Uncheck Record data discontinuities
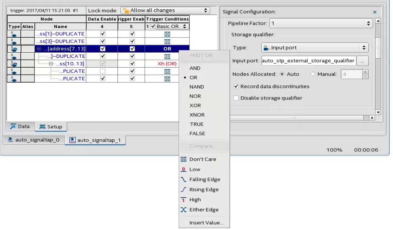 [236, 86]
